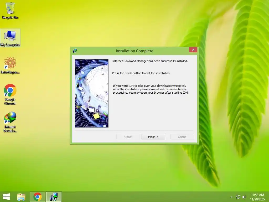Click the 'Press the Finish button' text
The height and width of the screenshot is (202, 269).
[141, 73]
